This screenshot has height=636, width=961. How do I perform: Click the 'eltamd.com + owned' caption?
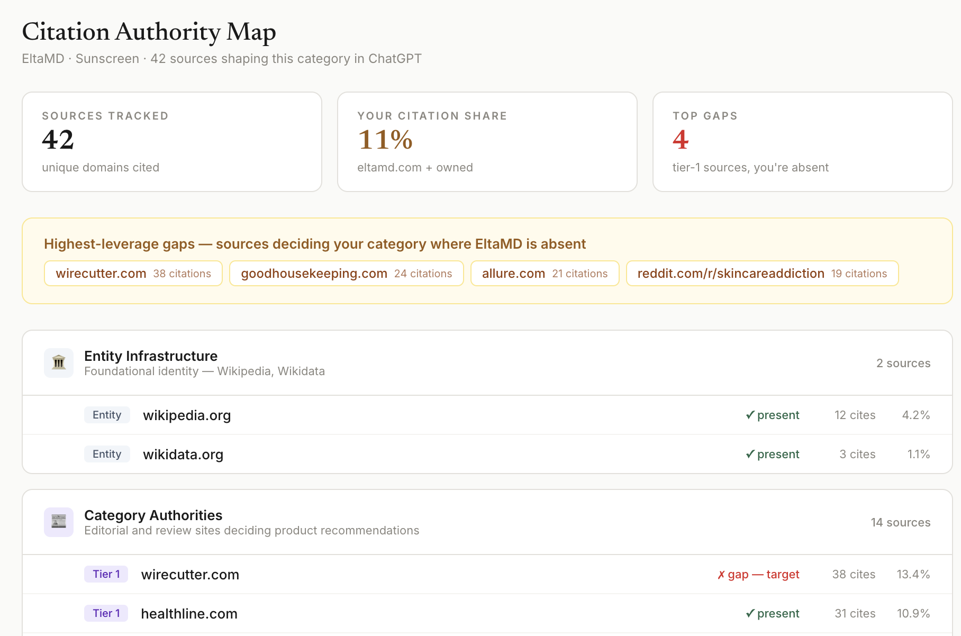point(415,168)
